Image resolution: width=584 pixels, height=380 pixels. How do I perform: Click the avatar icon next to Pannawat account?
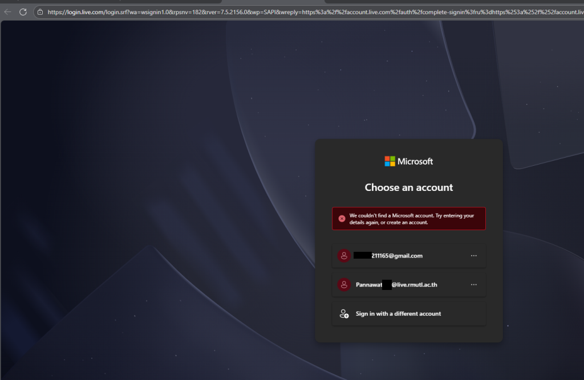344,285
